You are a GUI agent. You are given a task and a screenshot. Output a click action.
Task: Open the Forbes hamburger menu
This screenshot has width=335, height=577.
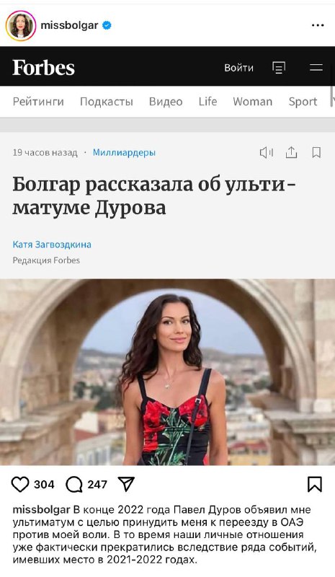click(316, 68)
